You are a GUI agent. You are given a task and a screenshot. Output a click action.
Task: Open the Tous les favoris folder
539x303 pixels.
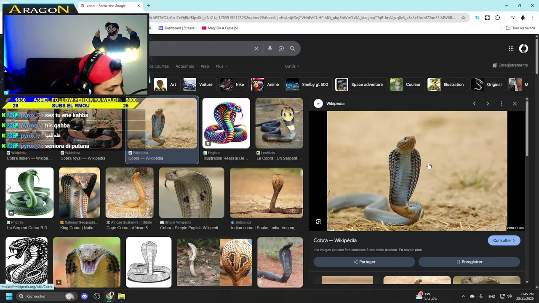pos(520,28)
